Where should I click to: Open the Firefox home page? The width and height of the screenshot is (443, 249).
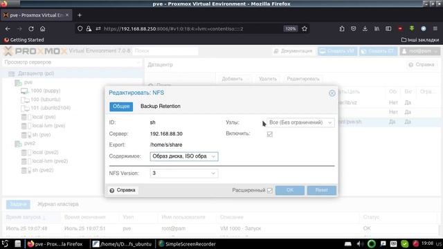[42, 28]
